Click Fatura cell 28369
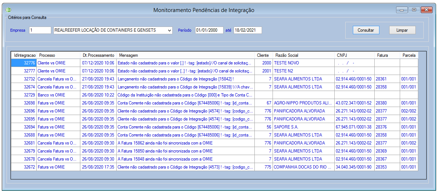Viewport: 439px width, 194px height. tap(387, 151)
